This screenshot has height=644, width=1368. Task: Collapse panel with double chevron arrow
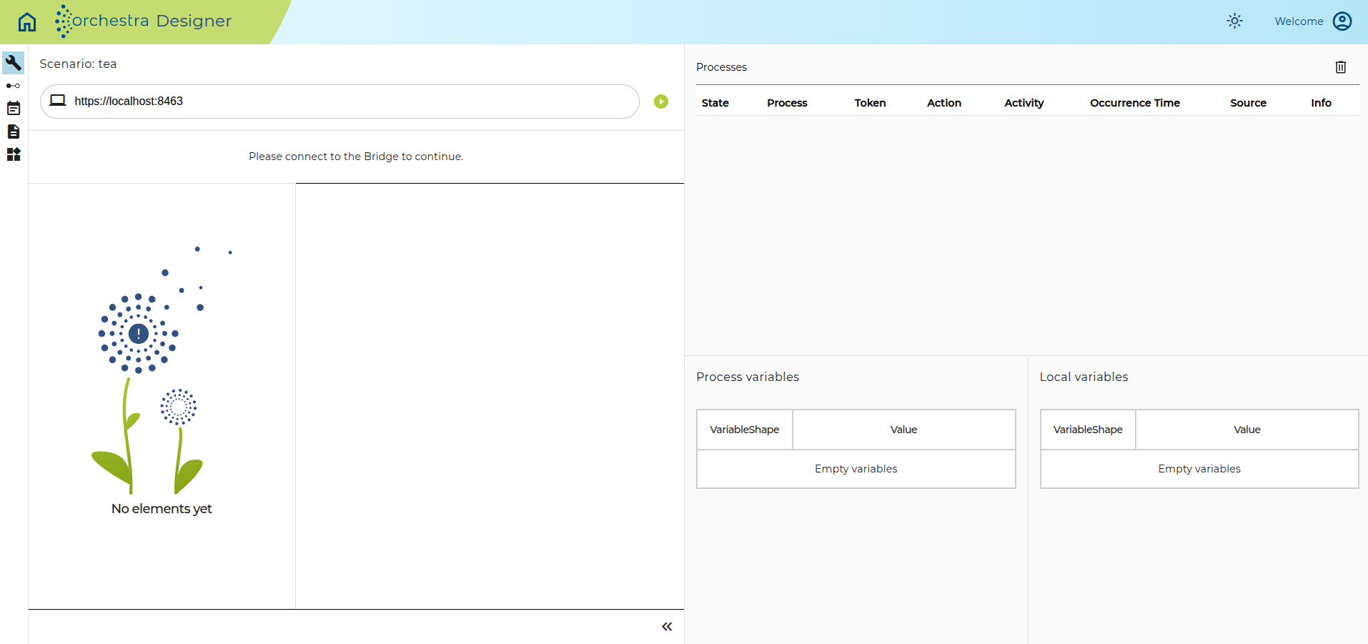coord(667,627)
